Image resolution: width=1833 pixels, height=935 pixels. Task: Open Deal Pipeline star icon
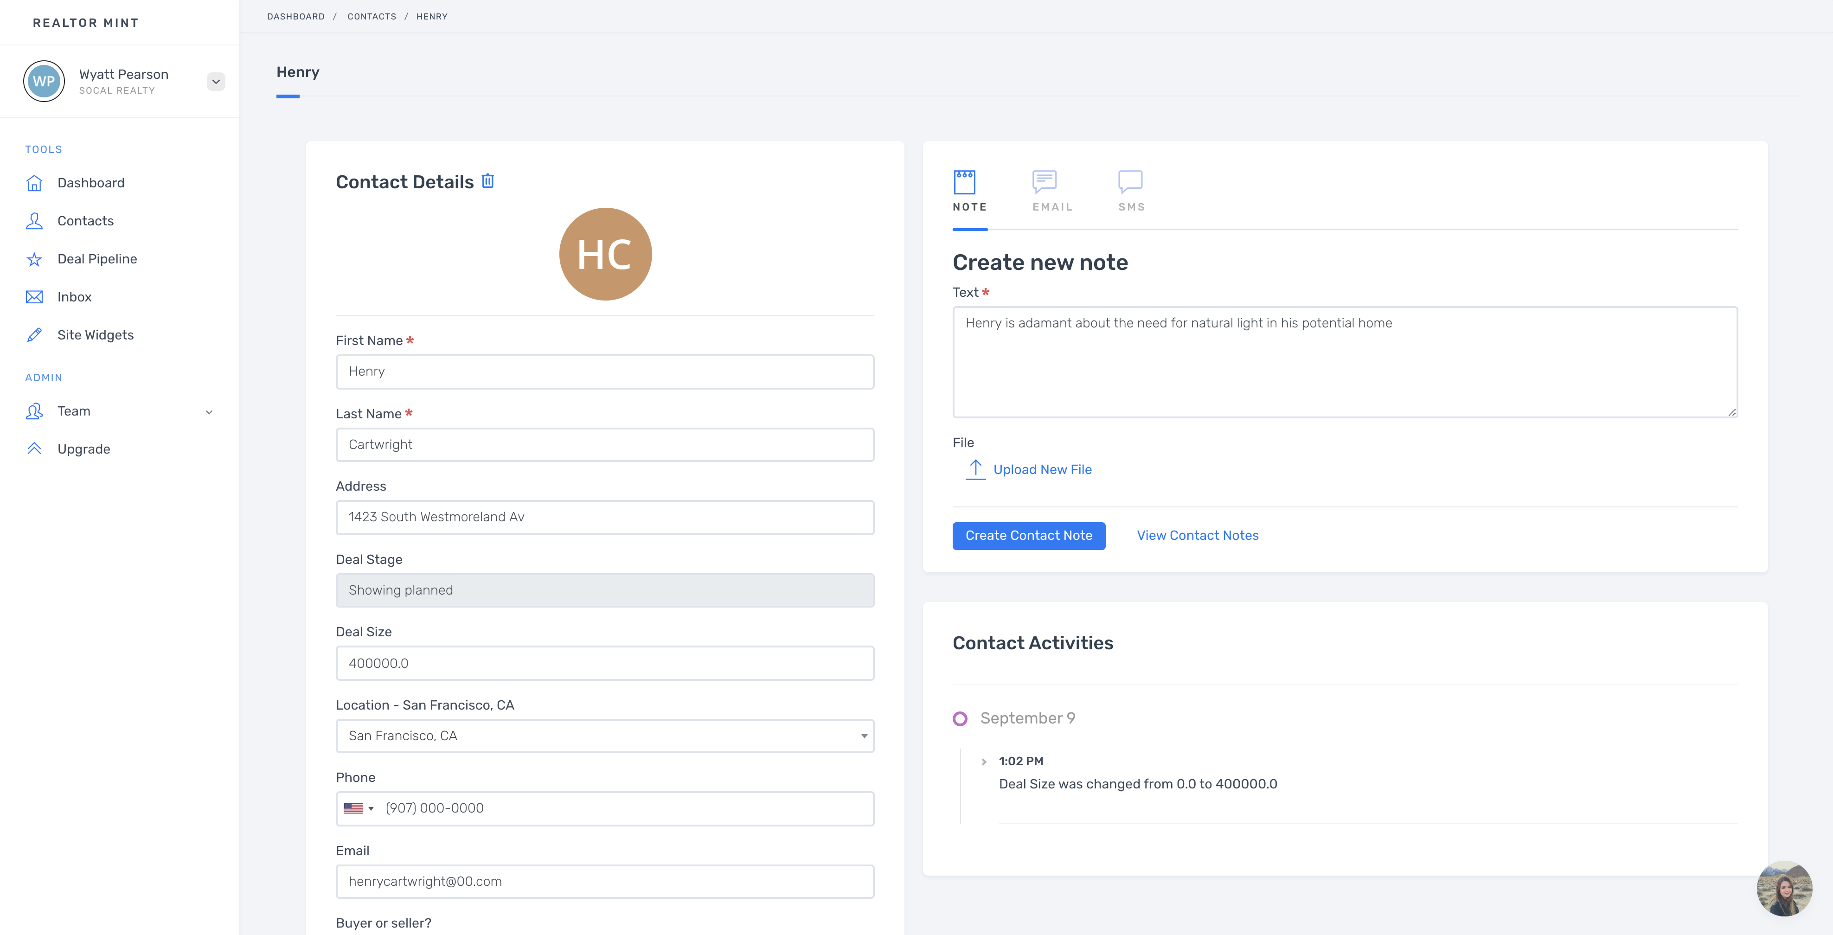pyautogui.click(x=34, y=259)
